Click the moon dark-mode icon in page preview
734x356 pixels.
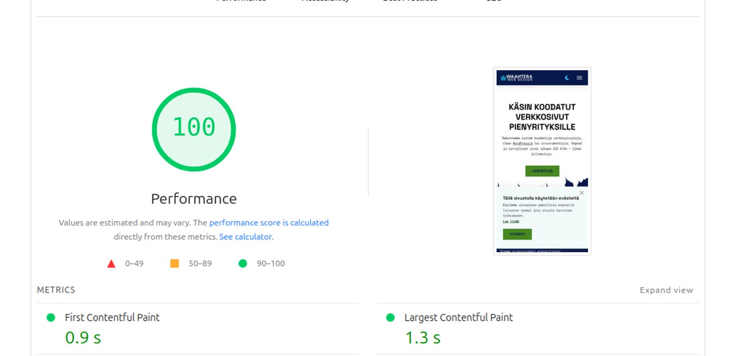[567, 78]
